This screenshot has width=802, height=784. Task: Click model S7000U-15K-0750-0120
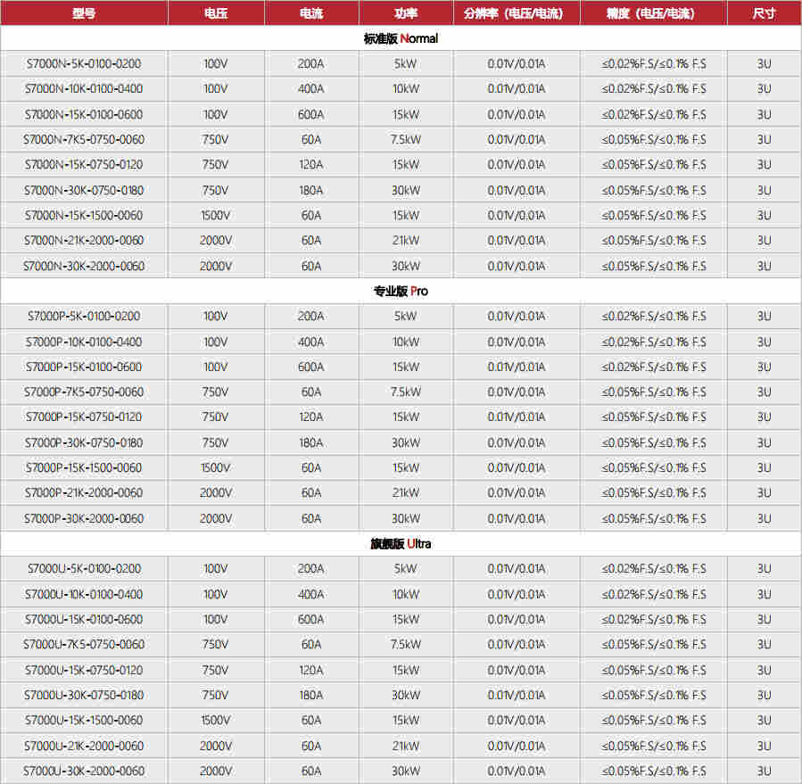pos(84,670)
